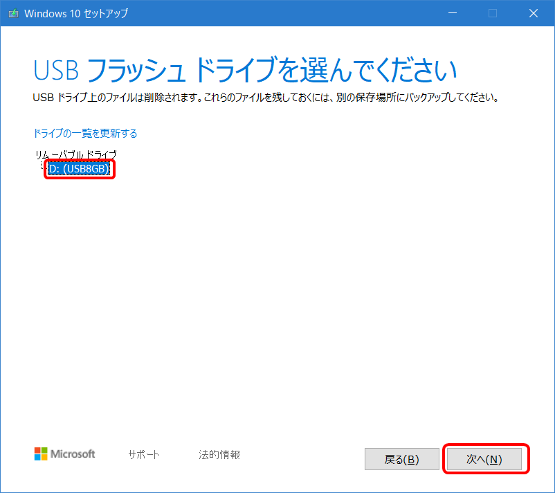This screenshot has width=555, height=493.
Task: Choose USB8GB as the target flash drive
Action: click(78, 168)
